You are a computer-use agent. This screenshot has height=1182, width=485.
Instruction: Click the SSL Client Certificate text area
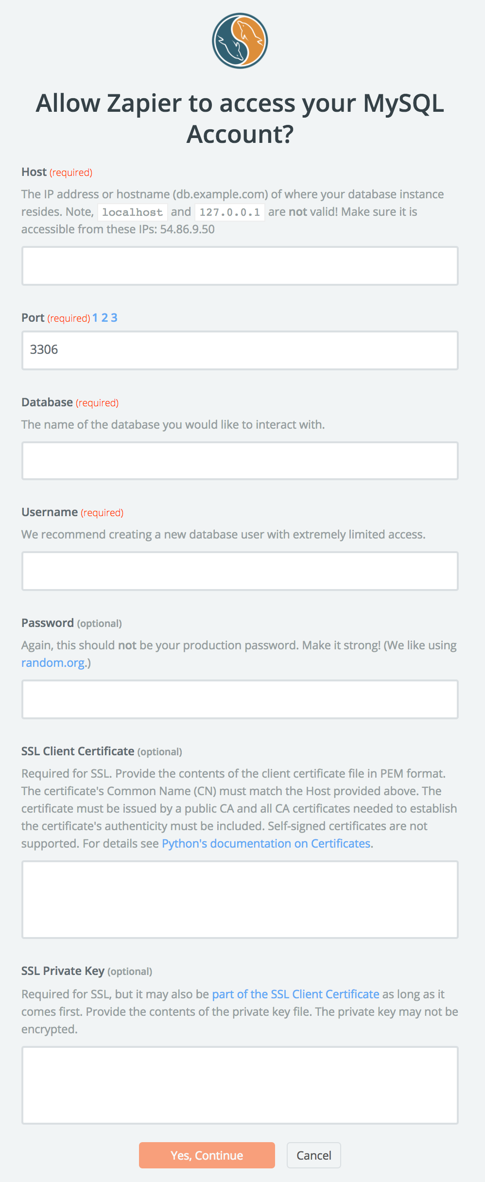(240, 900)
